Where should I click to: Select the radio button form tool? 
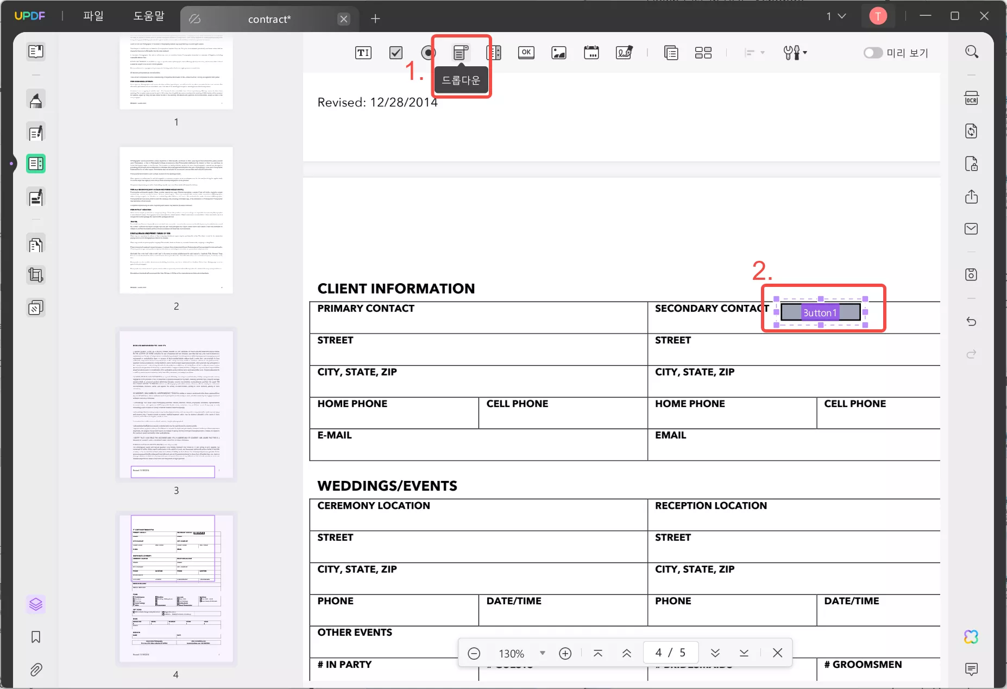click(429, 53)
